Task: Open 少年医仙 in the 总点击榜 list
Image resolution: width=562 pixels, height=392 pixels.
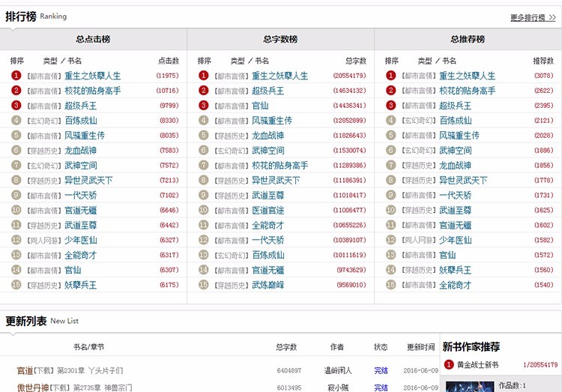Action: (81, 241)
